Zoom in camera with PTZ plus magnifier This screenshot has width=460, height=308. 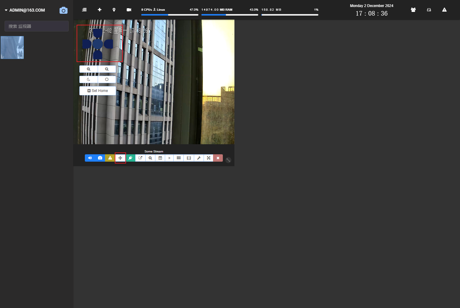[x=89, y=69]
